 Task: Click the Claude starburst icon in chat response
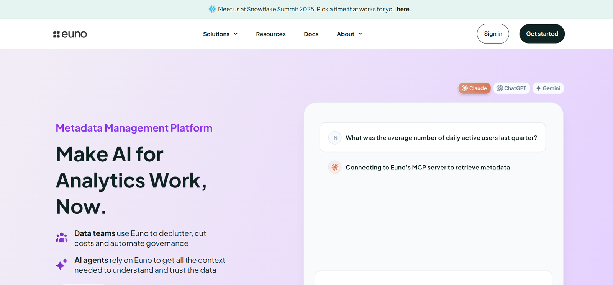[335, 167]
